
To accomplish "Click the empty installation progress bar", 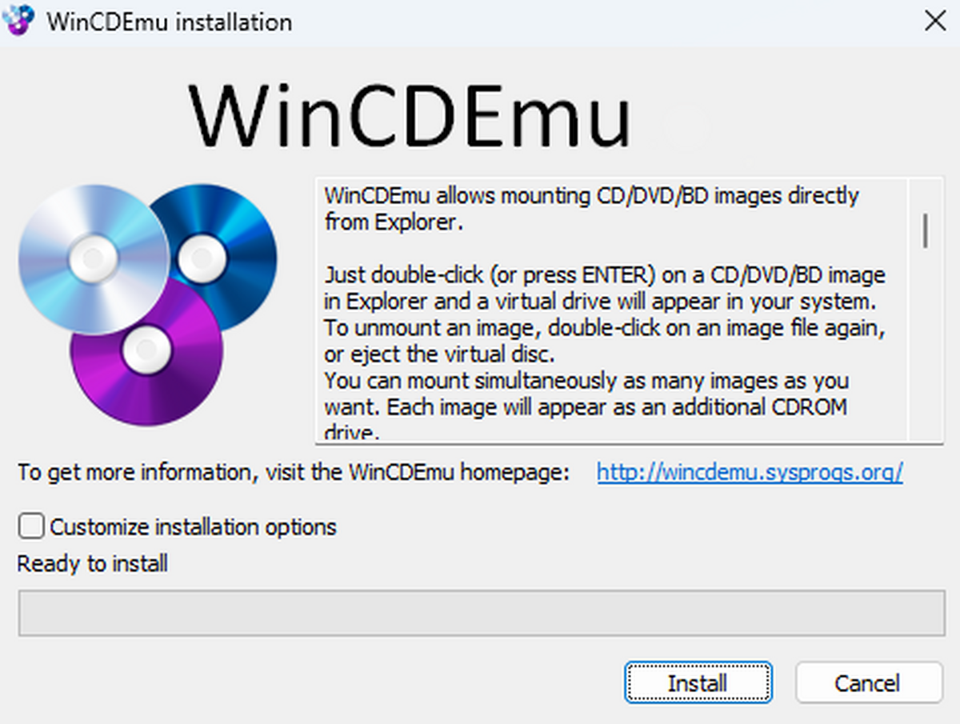I will pyautogui.click(x=480, y=614).
